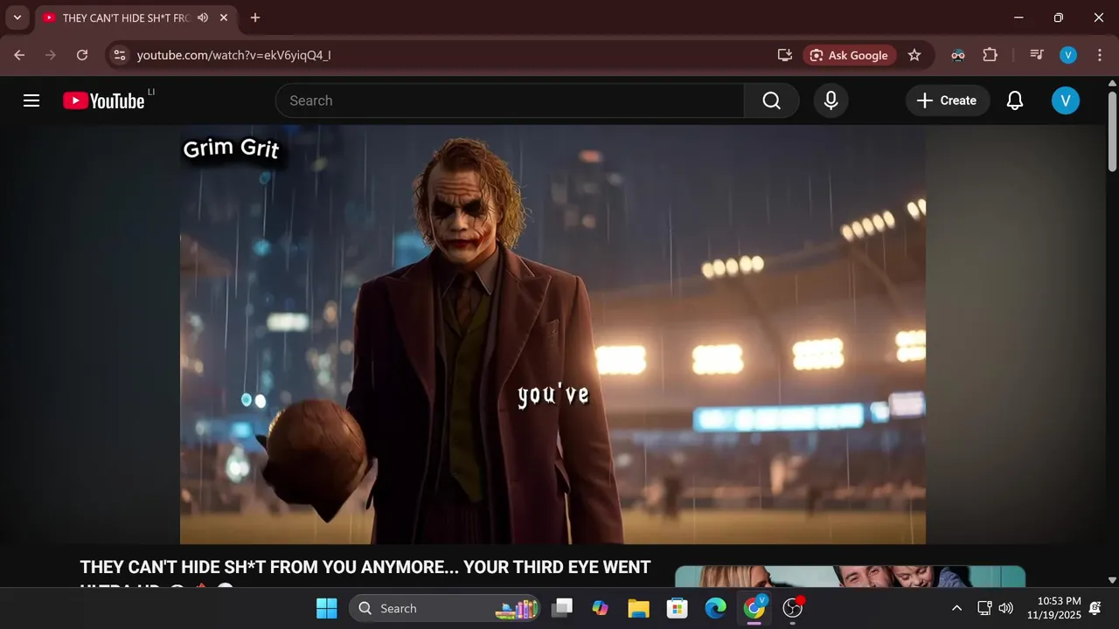Open Task View on the taskbar

[561, 608]
